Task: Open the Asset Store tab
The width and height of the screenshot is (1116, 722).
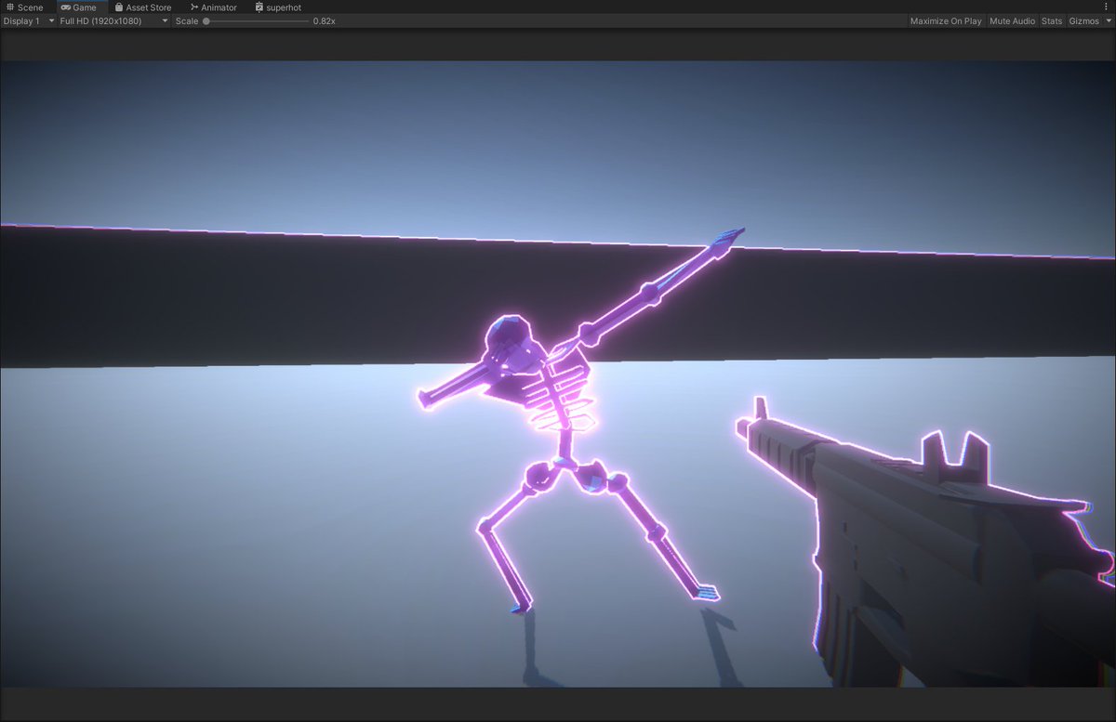Action: pos(143,7)
